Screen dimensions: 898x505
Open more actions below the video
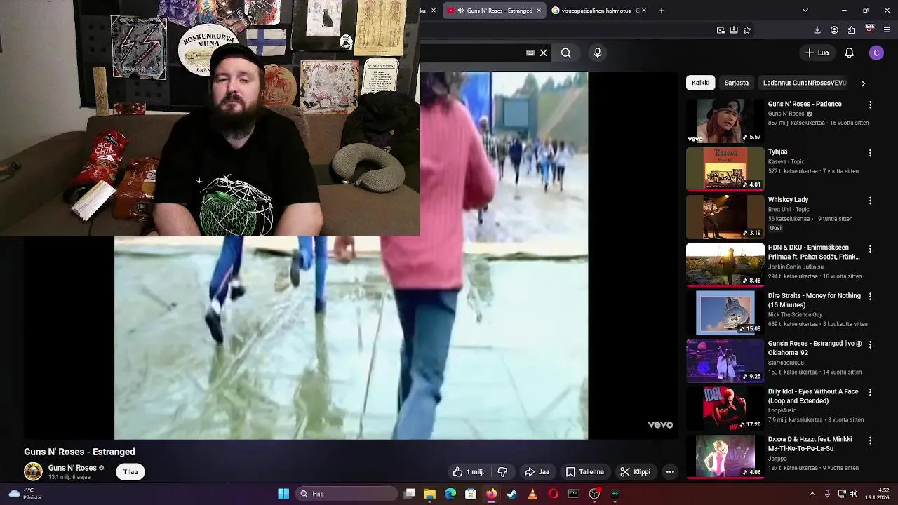point(670,472)
